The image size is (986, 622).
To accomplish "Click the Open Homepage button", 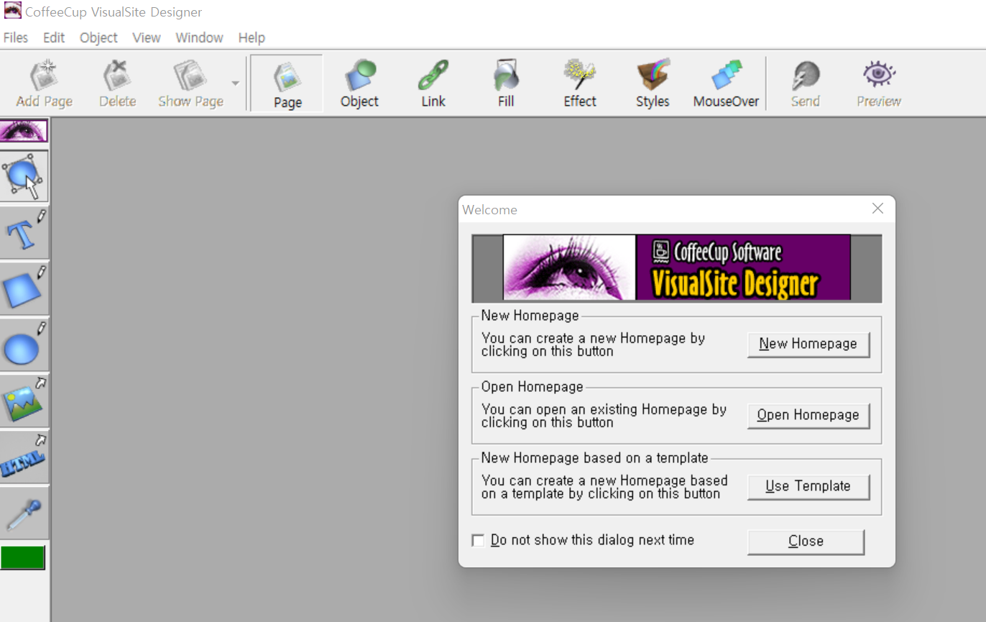I will tap(808, 415).
